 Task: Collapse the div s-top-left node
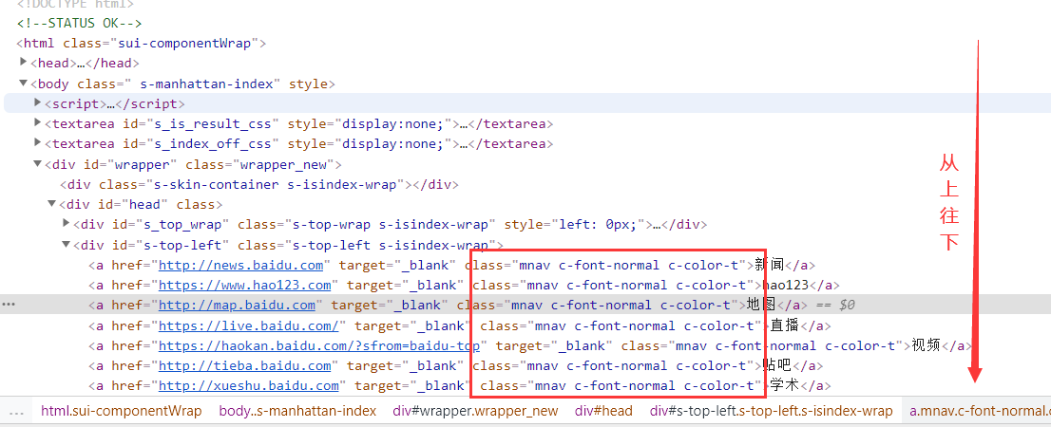[66, 244]
